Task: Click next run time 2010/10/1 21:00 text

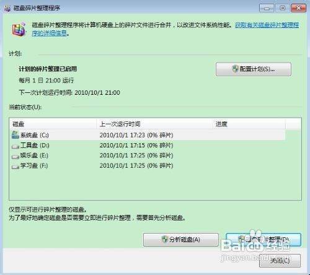Action: click(x=97, y=92)
